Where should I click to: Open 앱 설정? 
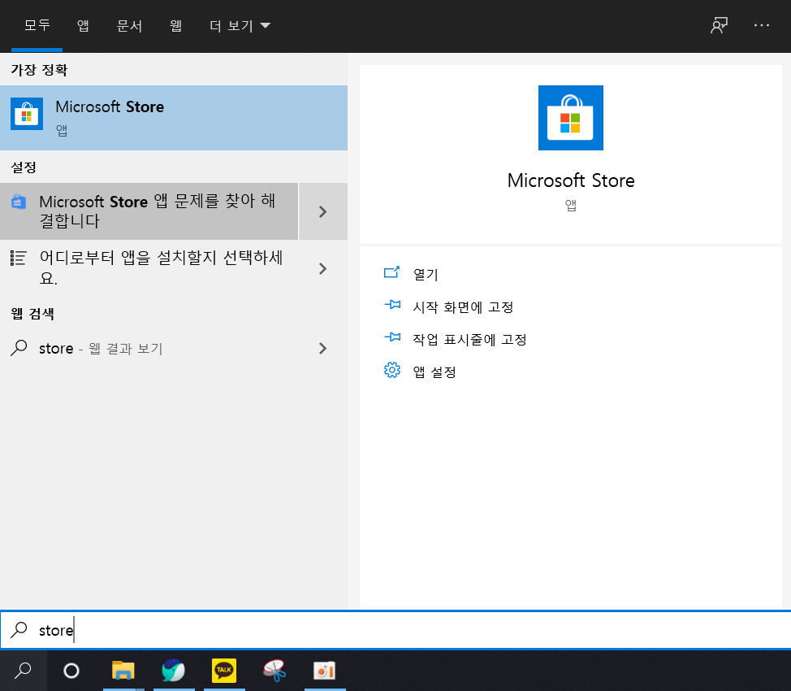[x=434, y=372]
